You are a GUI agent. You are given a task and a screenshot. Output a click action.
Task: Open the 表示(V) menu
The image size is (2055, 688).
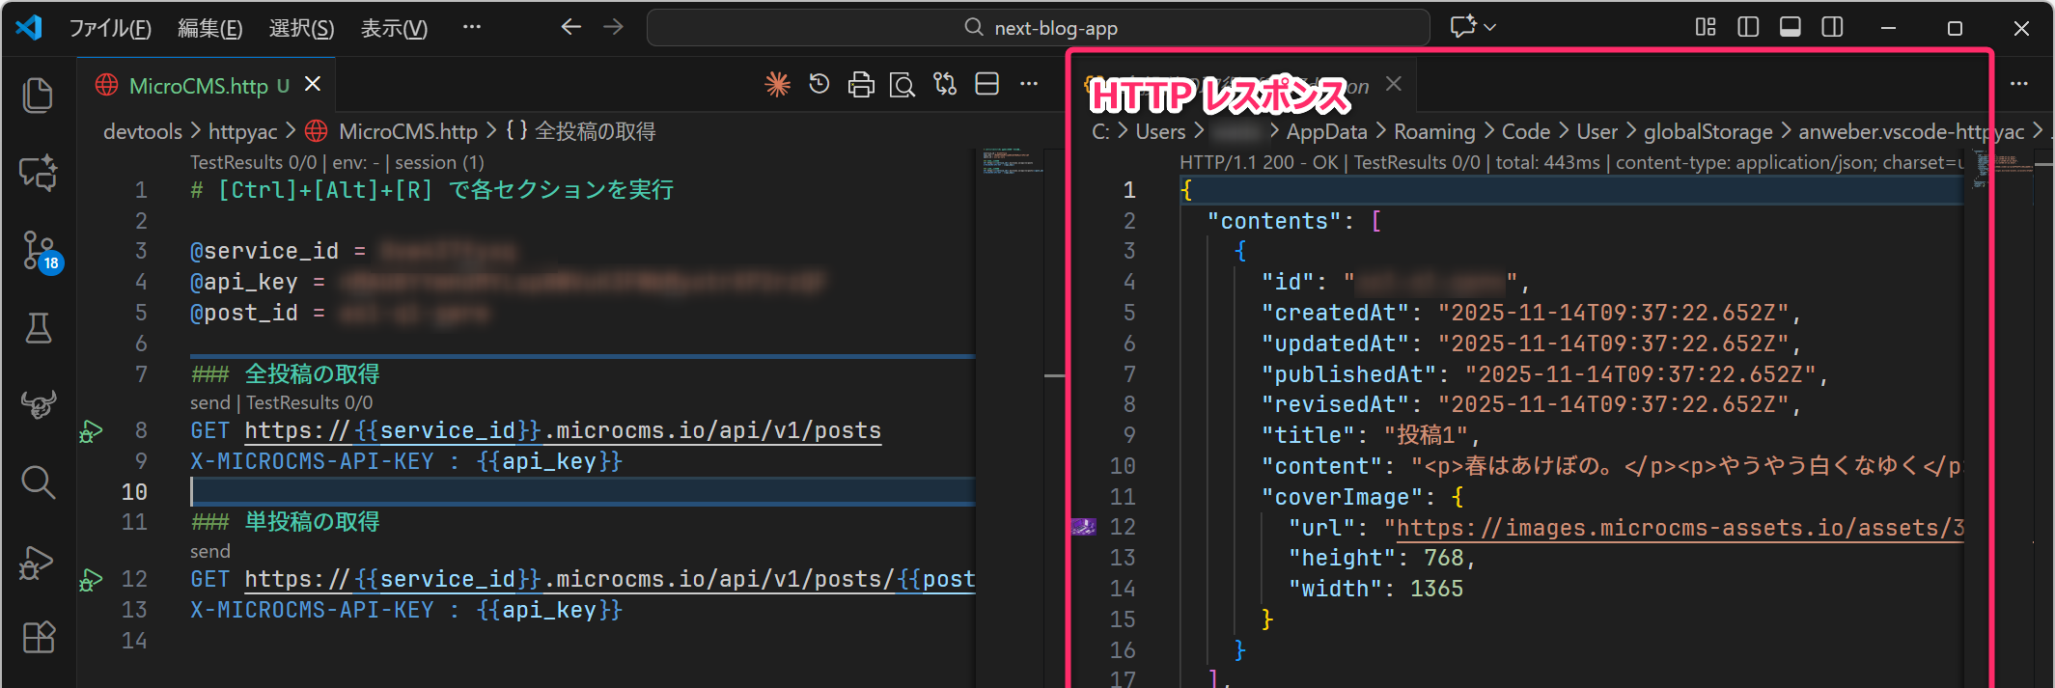point(394,28)
